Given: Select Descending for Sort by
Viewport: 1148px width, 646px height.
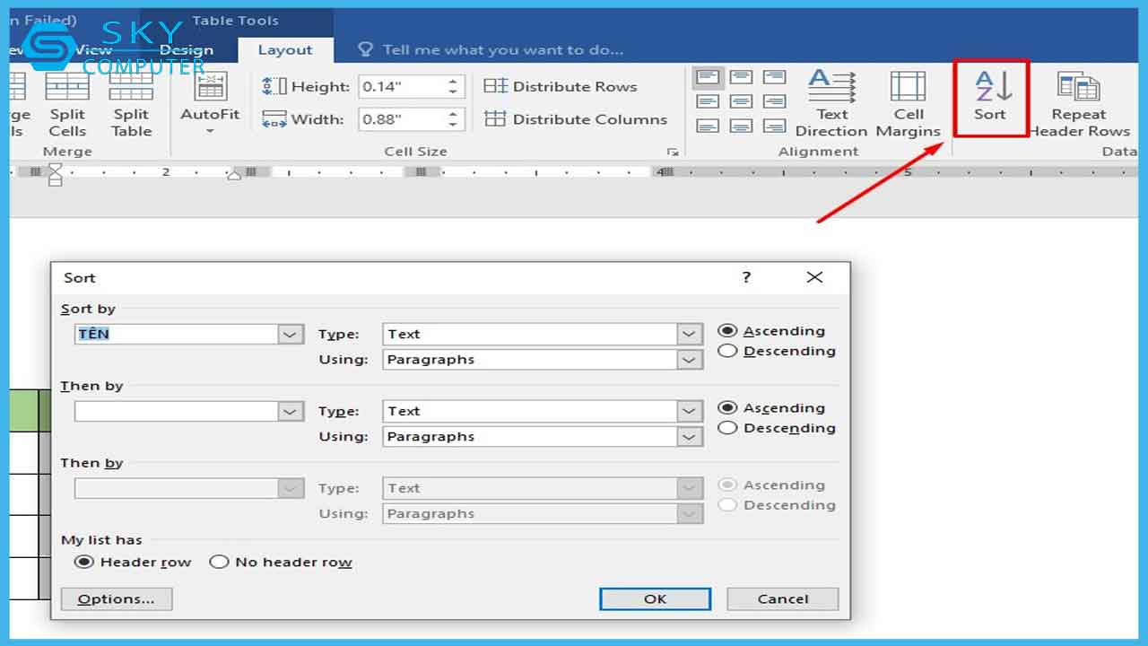Looking at the screenshot, I should tap(728, 352).
